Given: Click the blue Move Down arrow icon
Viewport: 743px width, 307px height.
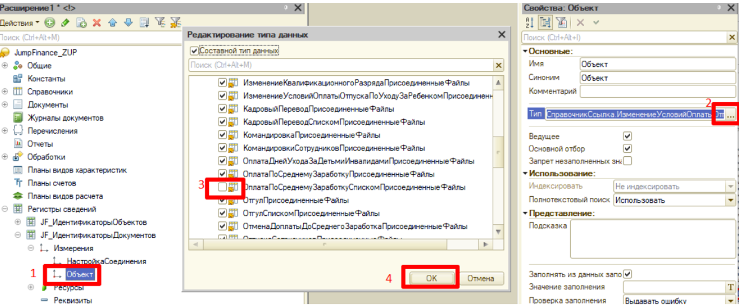Looking at the screenshot, I should click(129, 23).
